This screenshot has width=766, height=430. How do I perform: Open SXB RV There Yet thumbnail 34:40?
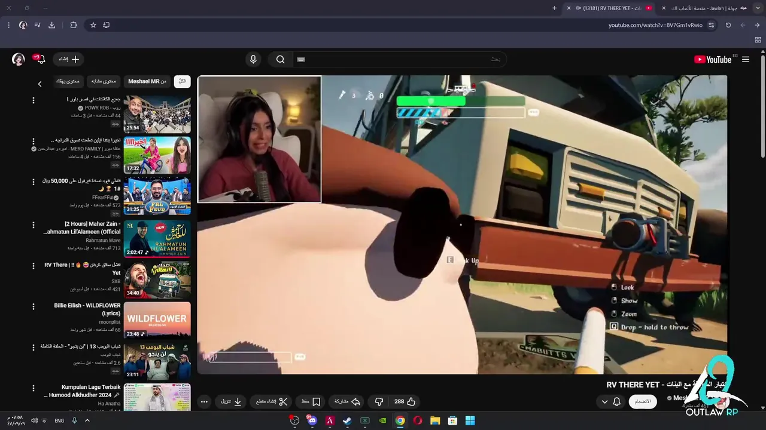tap(157, 279)
